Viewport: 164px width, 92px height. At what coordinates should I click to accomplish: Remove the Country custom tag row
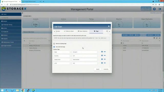point(105,55)
